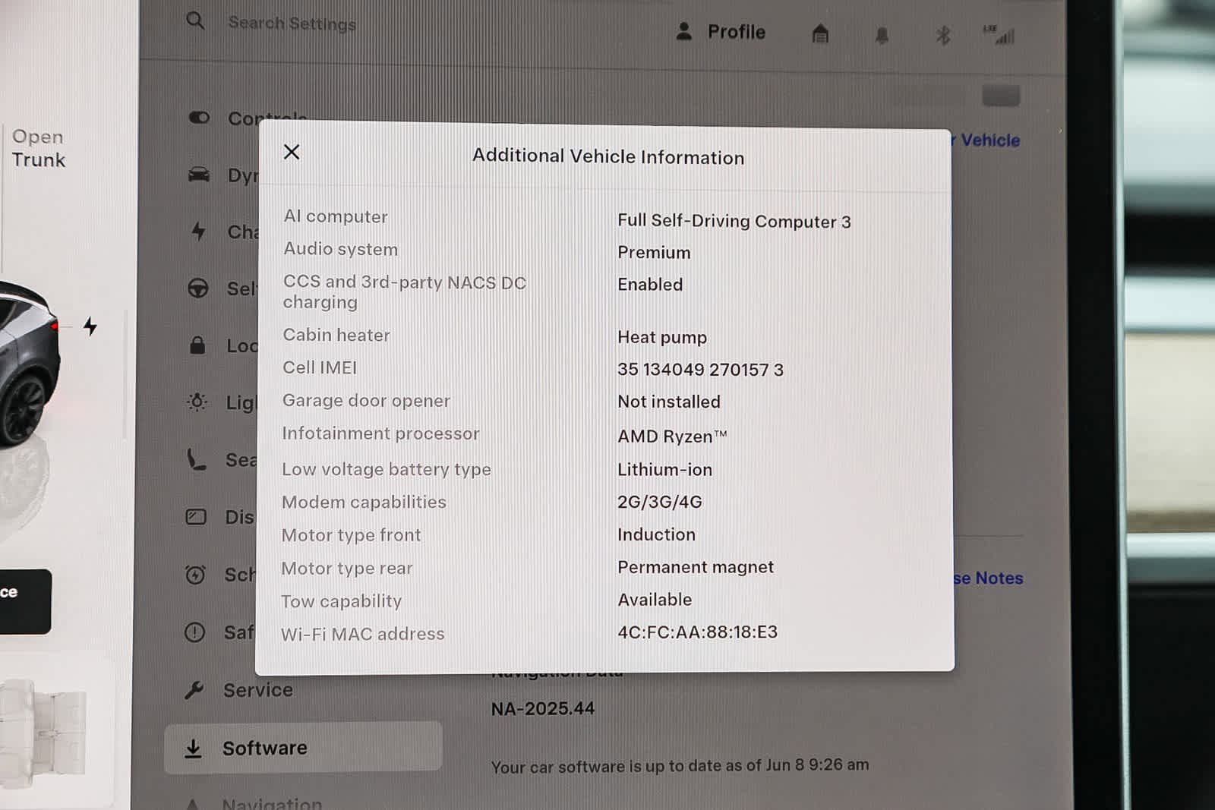Select the Permanent magnet value
Screen dimensions: 1215x810
click(695, 568)
